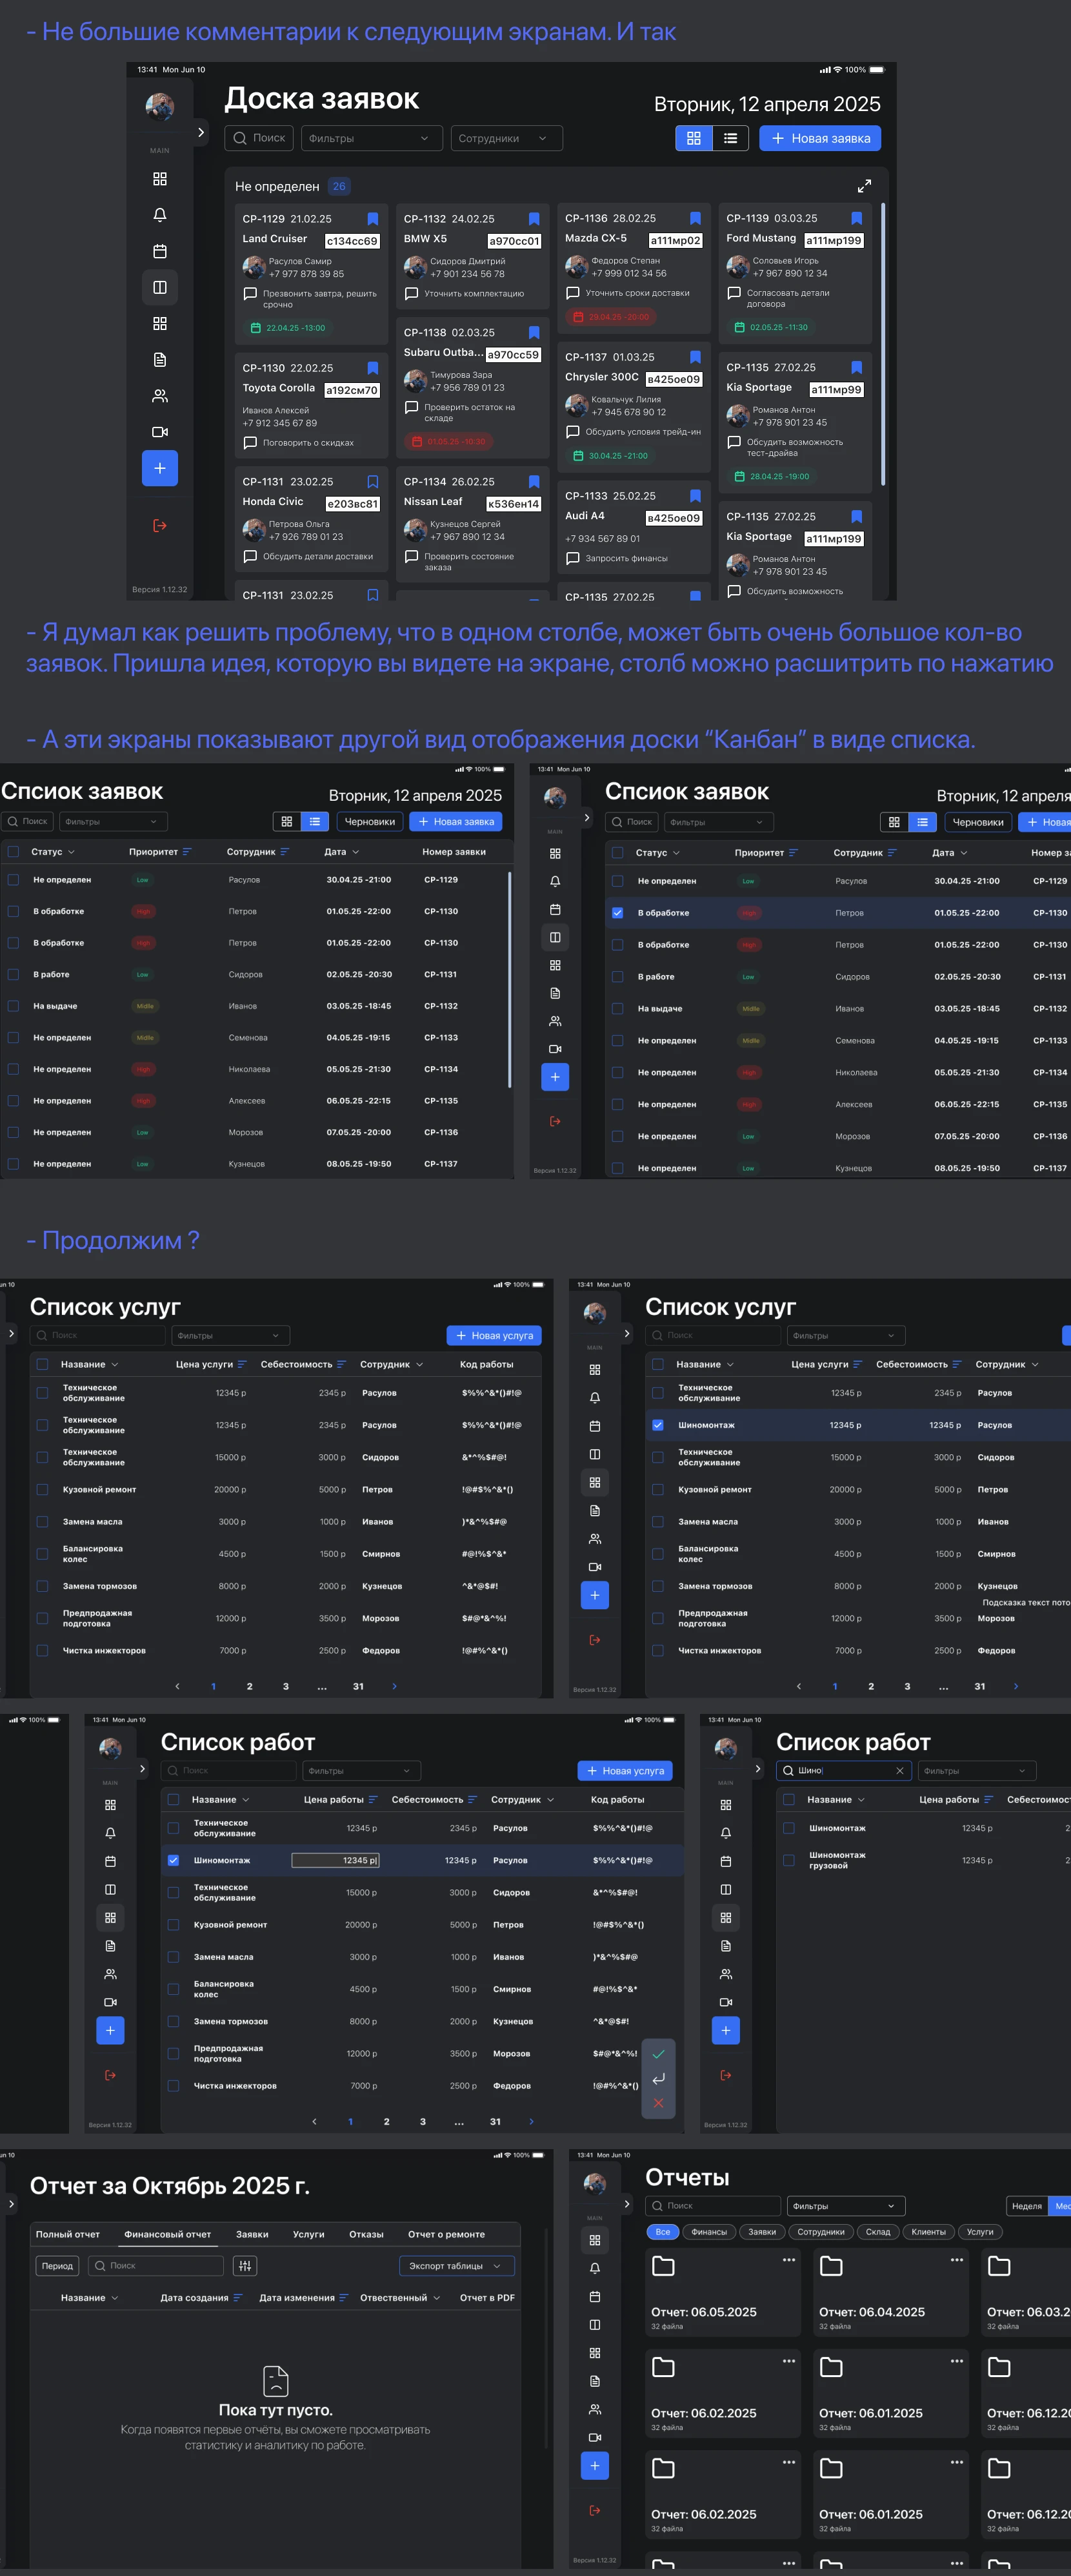This screenshot has height=2576, width=1071.
Task: Confirm edit with the green checkmark icon
Action: point(658,2054)
